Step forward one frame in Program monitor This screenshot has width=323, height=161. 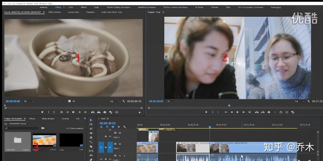[244, 112]
